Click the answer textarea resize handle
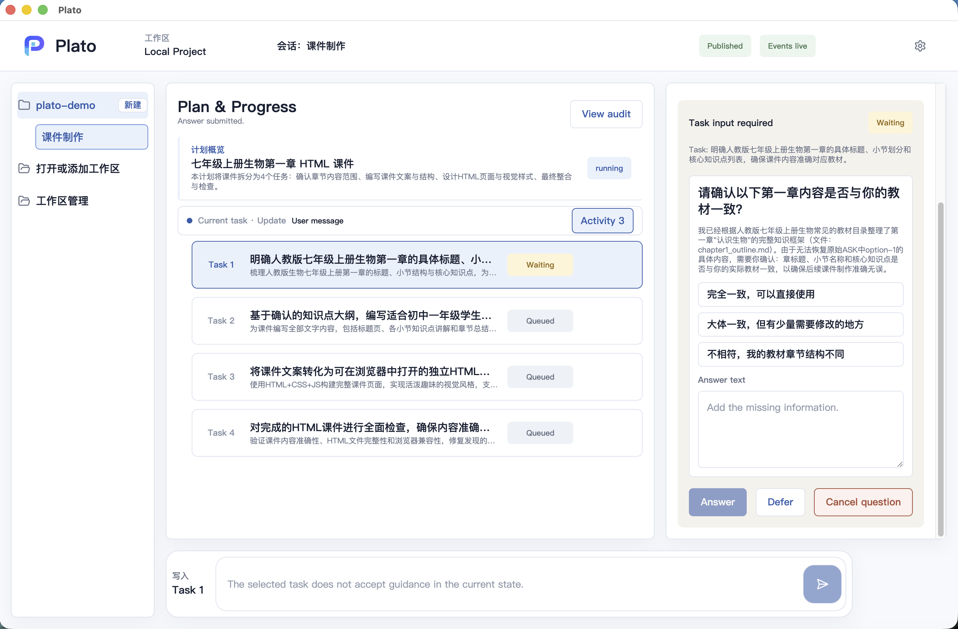This screenshot has height=629, width=958. [x=899, y=464]
